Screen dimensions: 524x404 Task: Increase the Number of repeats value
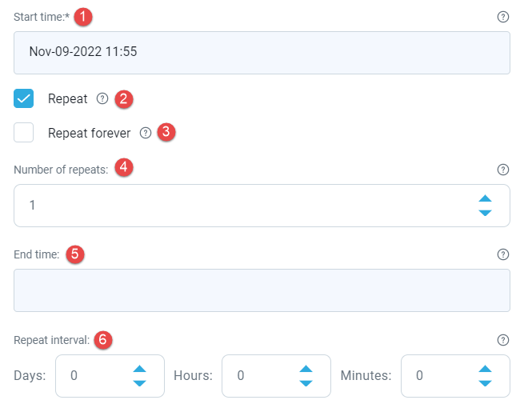(x=484, y=198)
